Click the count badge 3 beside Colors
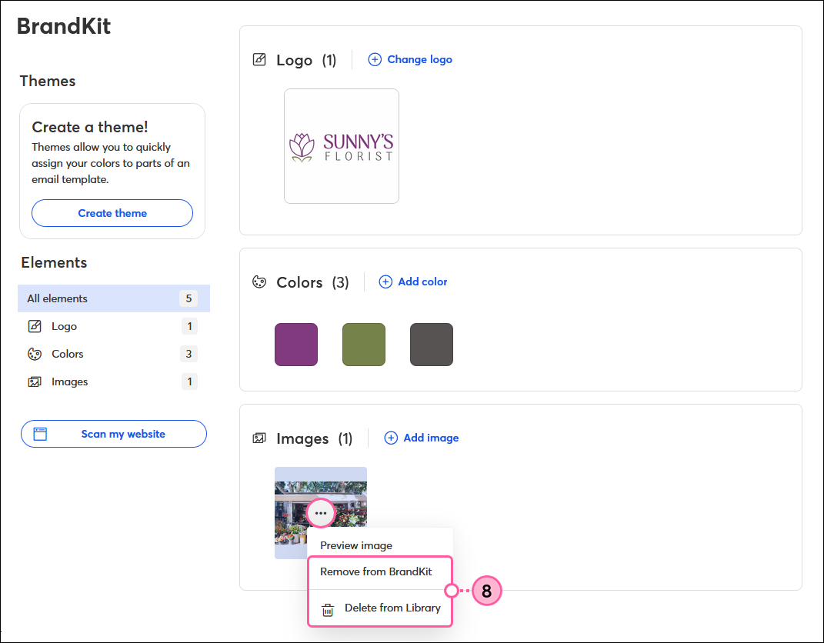 point(188,354)
